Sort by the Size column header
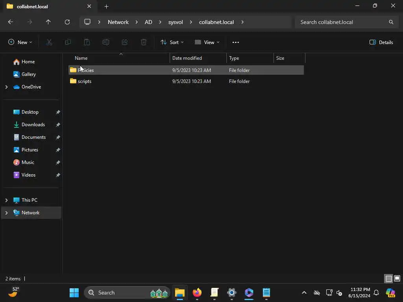This screenshot has width=403, height=302. tap(289, 58)
